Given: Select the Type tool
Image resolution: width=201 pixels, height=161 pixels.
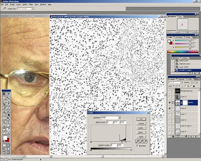Looking at the screenshot, I should point(8,122).
